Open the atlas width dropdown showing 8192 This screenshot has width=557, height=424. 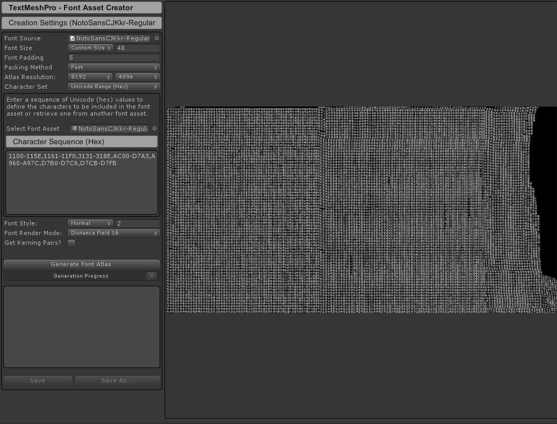click(90, 77)
